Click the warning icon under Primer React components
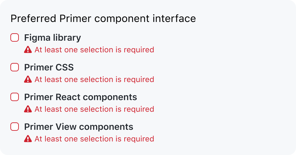Screen dimensions: 296x155 pos(28,109)
